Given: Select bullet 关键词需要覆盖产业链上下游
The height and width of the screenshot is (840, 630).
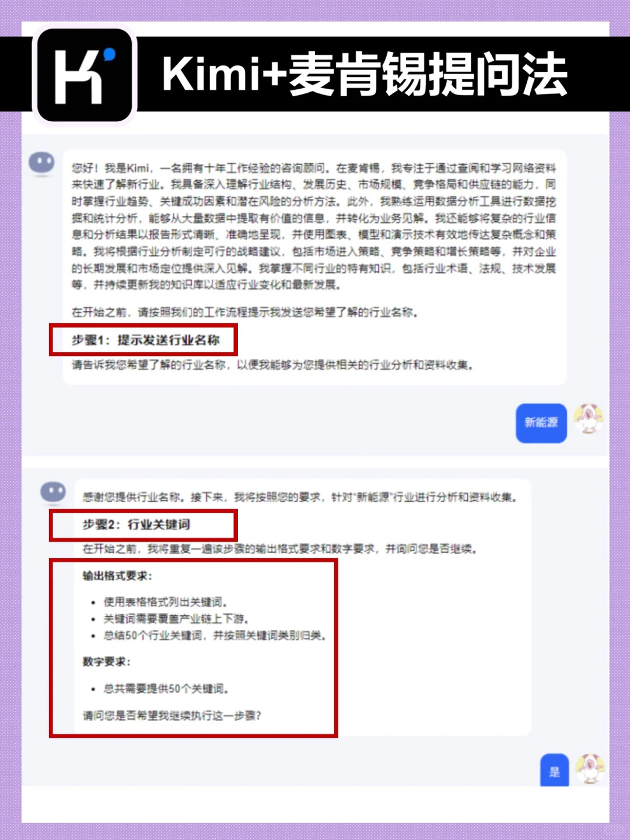Looking at the screenshot, I should pyautogui.click(x=176, y=618).
